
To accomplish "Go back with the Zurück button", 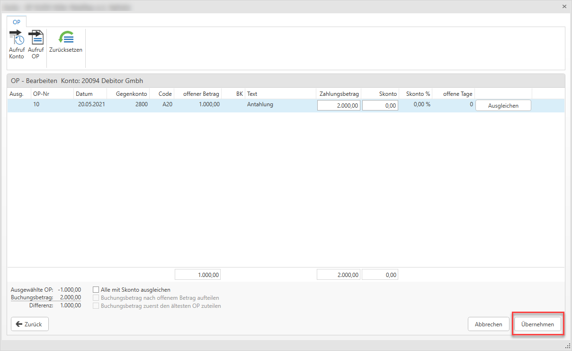I will coord(30,324).
